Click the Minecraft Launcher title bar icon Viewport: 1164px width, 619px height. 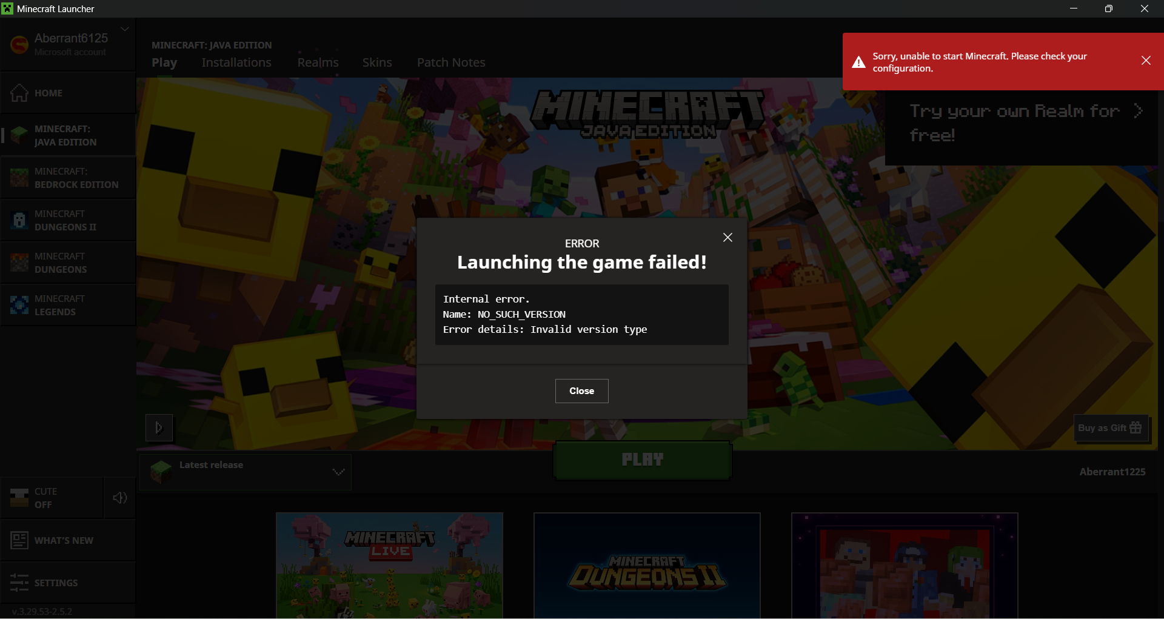click(7, 8)
